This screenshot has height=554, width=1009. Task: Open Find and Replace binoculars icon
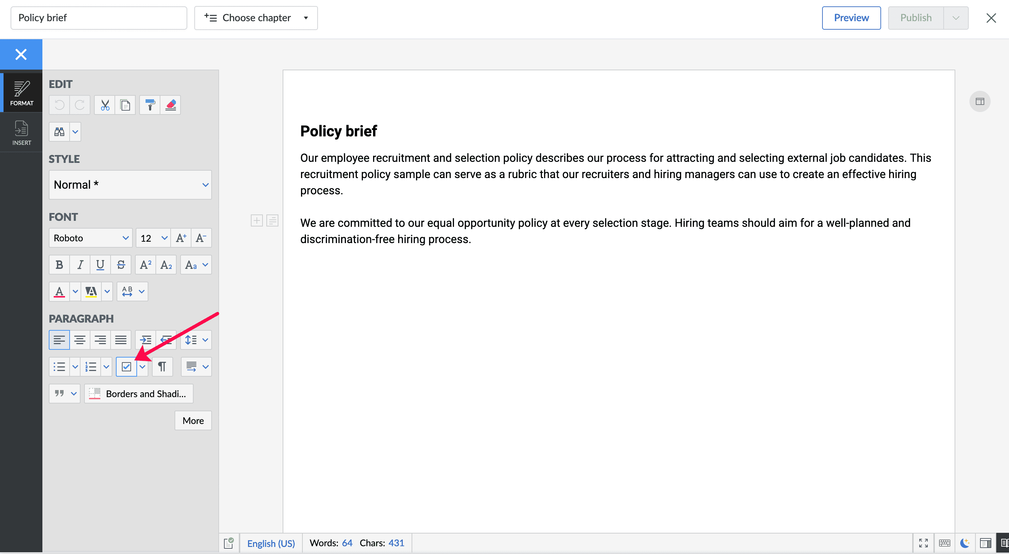(60, 132)
